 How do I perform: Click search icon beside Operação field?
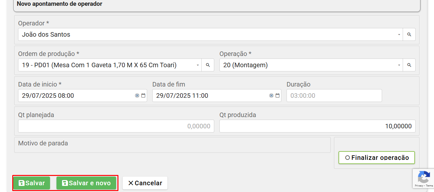coord(409,65)
